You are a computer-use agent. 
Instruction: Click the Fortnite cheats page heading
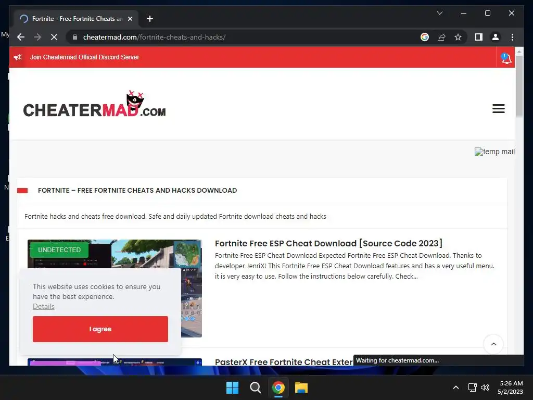137,191
